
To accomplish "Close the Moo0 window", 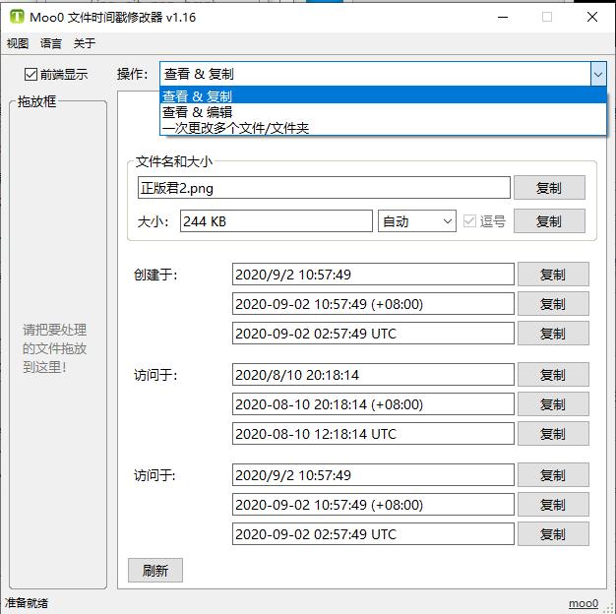I will coord(592,17).
